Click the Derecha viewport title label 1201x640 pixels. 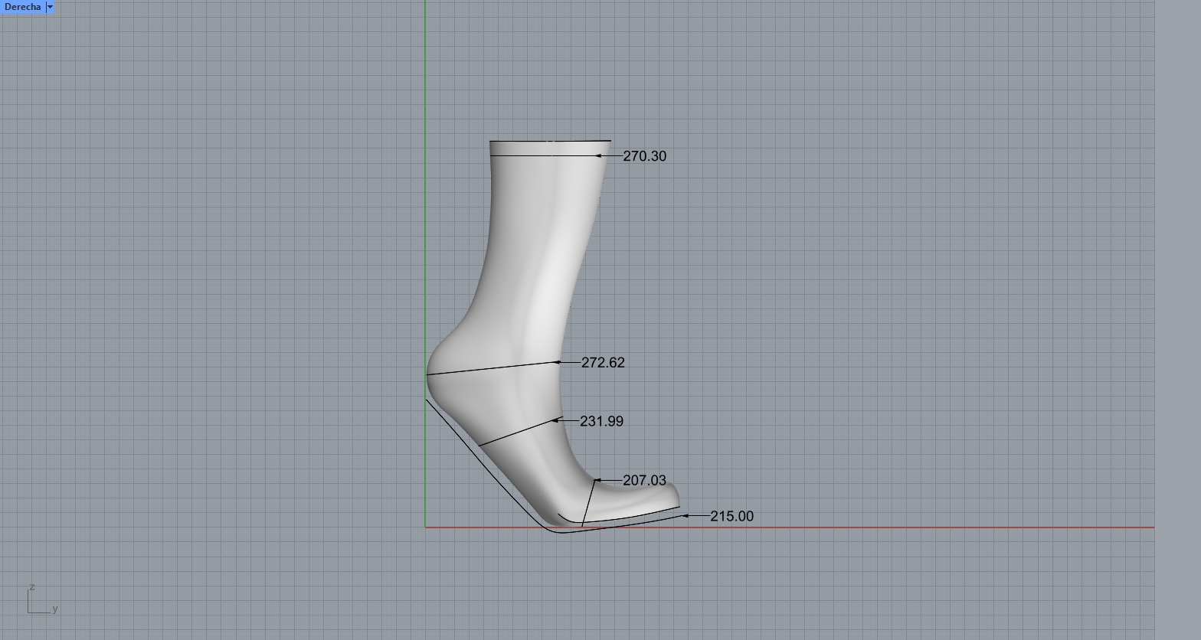[x=22, y=7]
